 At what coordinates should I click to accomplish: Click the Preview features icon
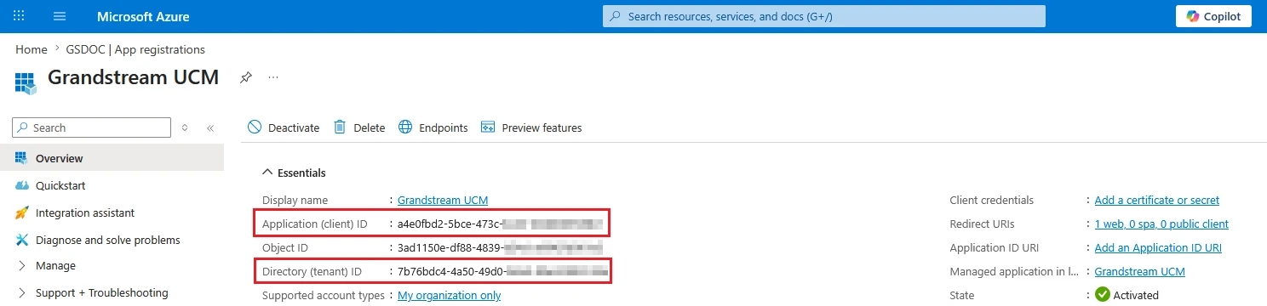[x=488, y=127]
